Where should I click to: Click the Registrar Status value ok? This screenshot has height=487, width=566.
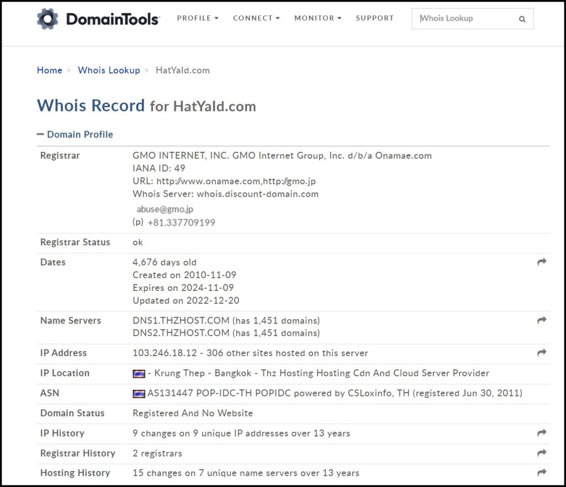138,242
